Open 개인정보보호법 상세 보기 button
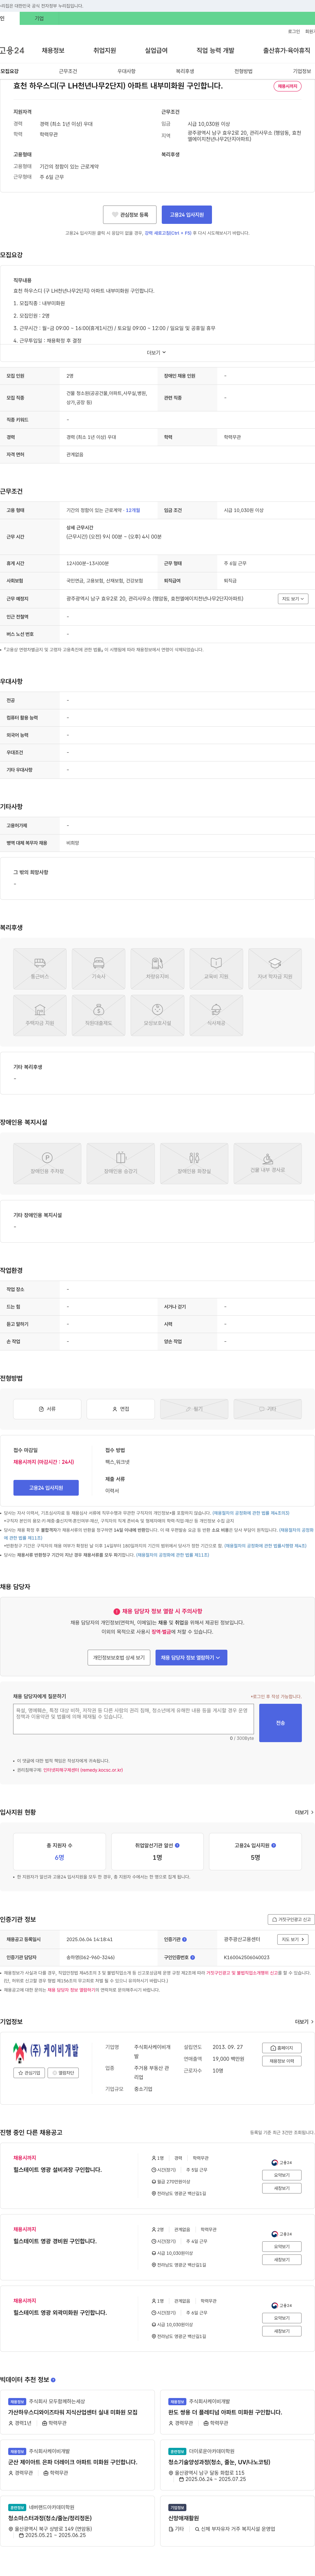315x2576 pixels. coord(119,1658)
